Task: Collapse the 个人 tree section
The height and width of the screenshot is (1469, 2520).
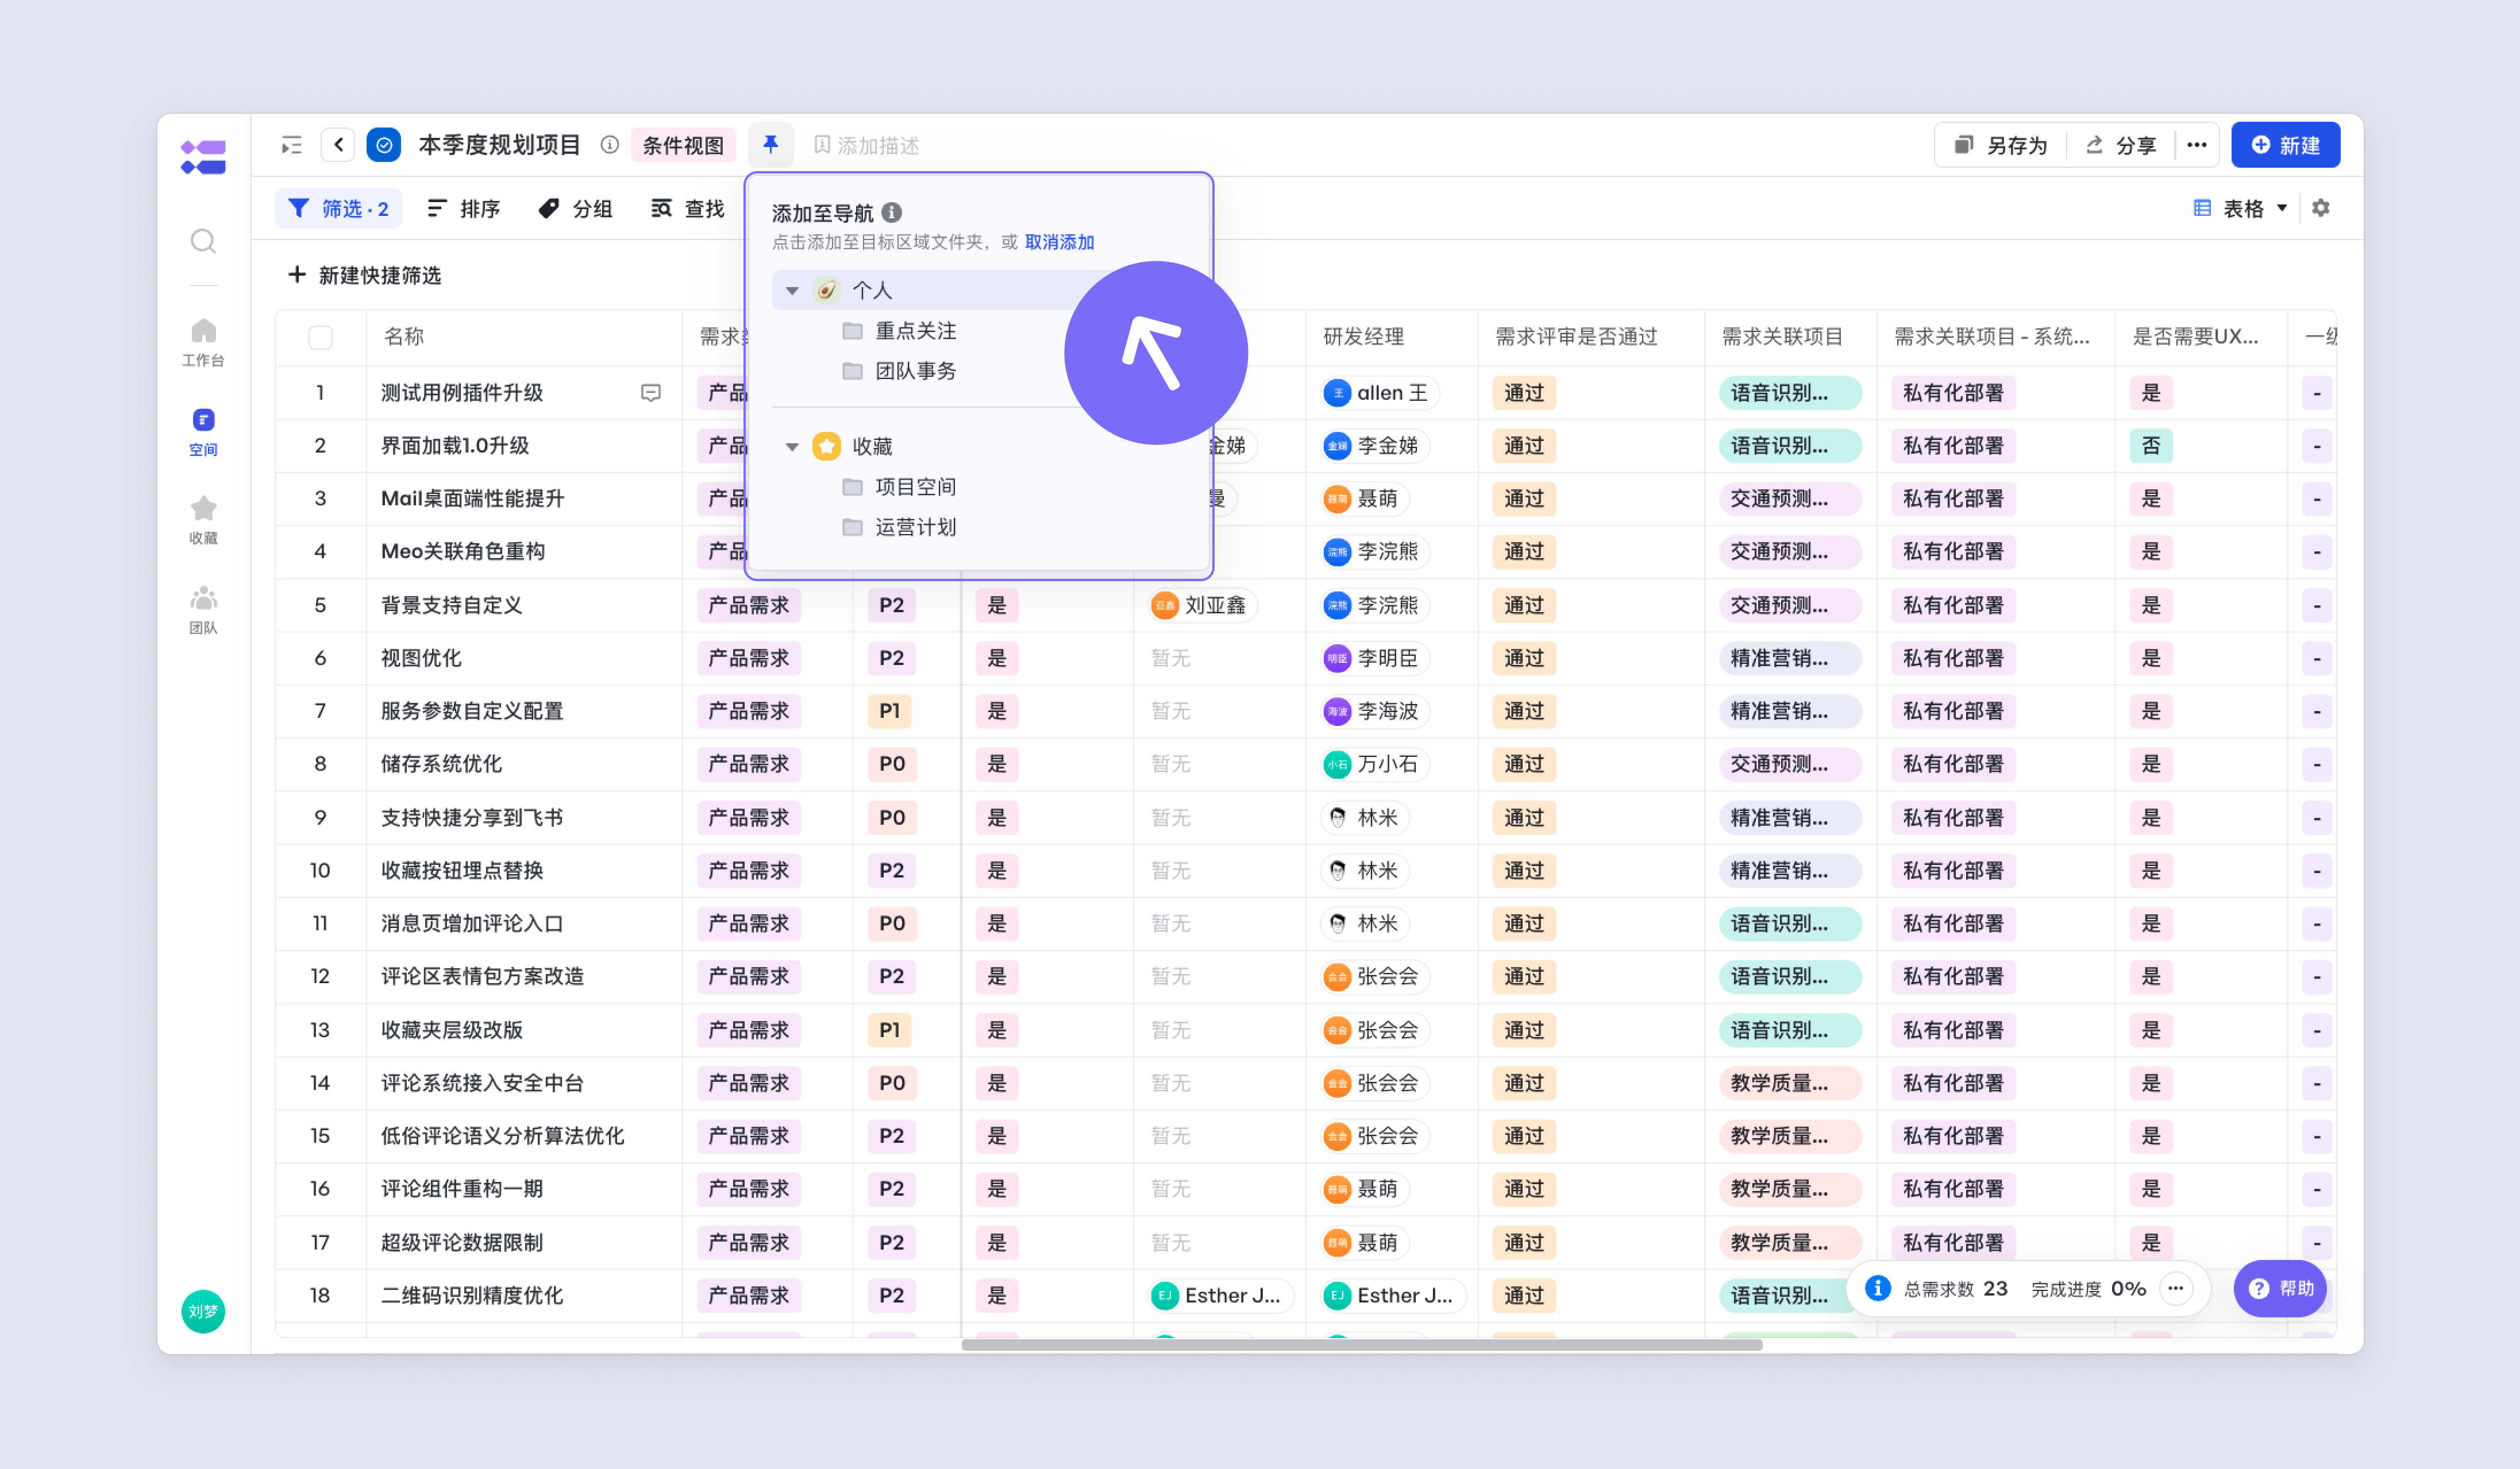Action: (792, 291)
